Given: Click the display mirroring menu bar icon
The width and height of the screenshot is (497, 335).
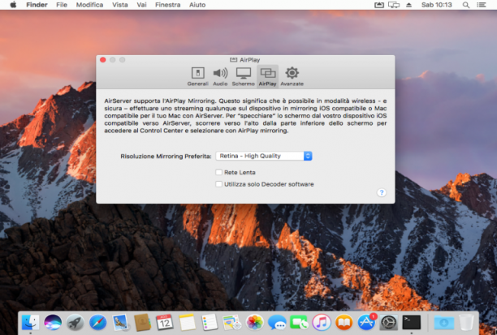Looking at the screenshot, I should coord(394,5).
